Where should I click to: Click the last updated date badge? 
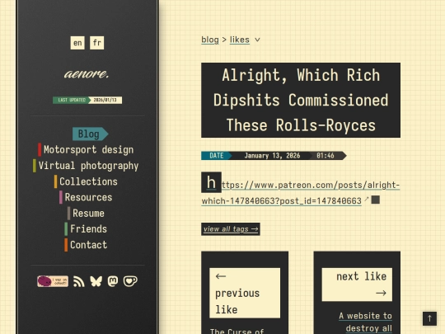click(87, 101)
